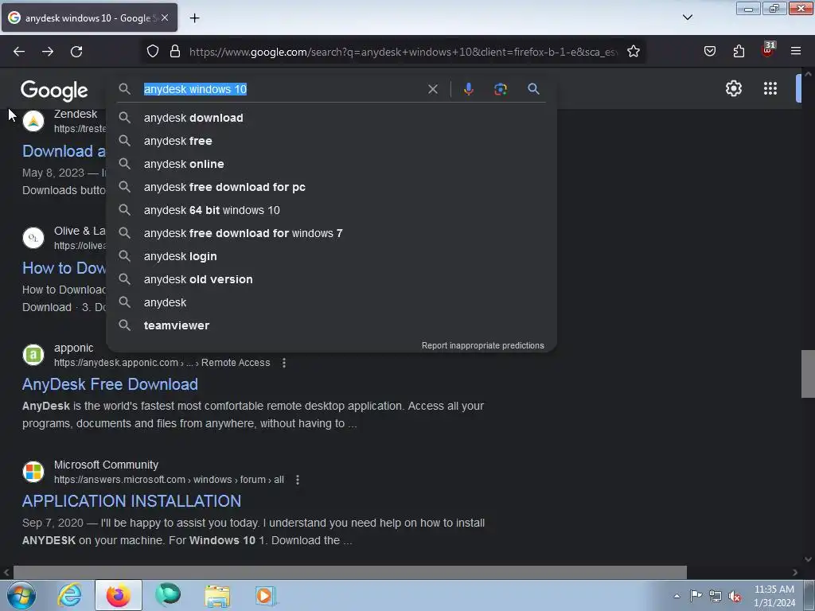
Task: Open Firefox hamburger application menu
Action: pos(796,52)
